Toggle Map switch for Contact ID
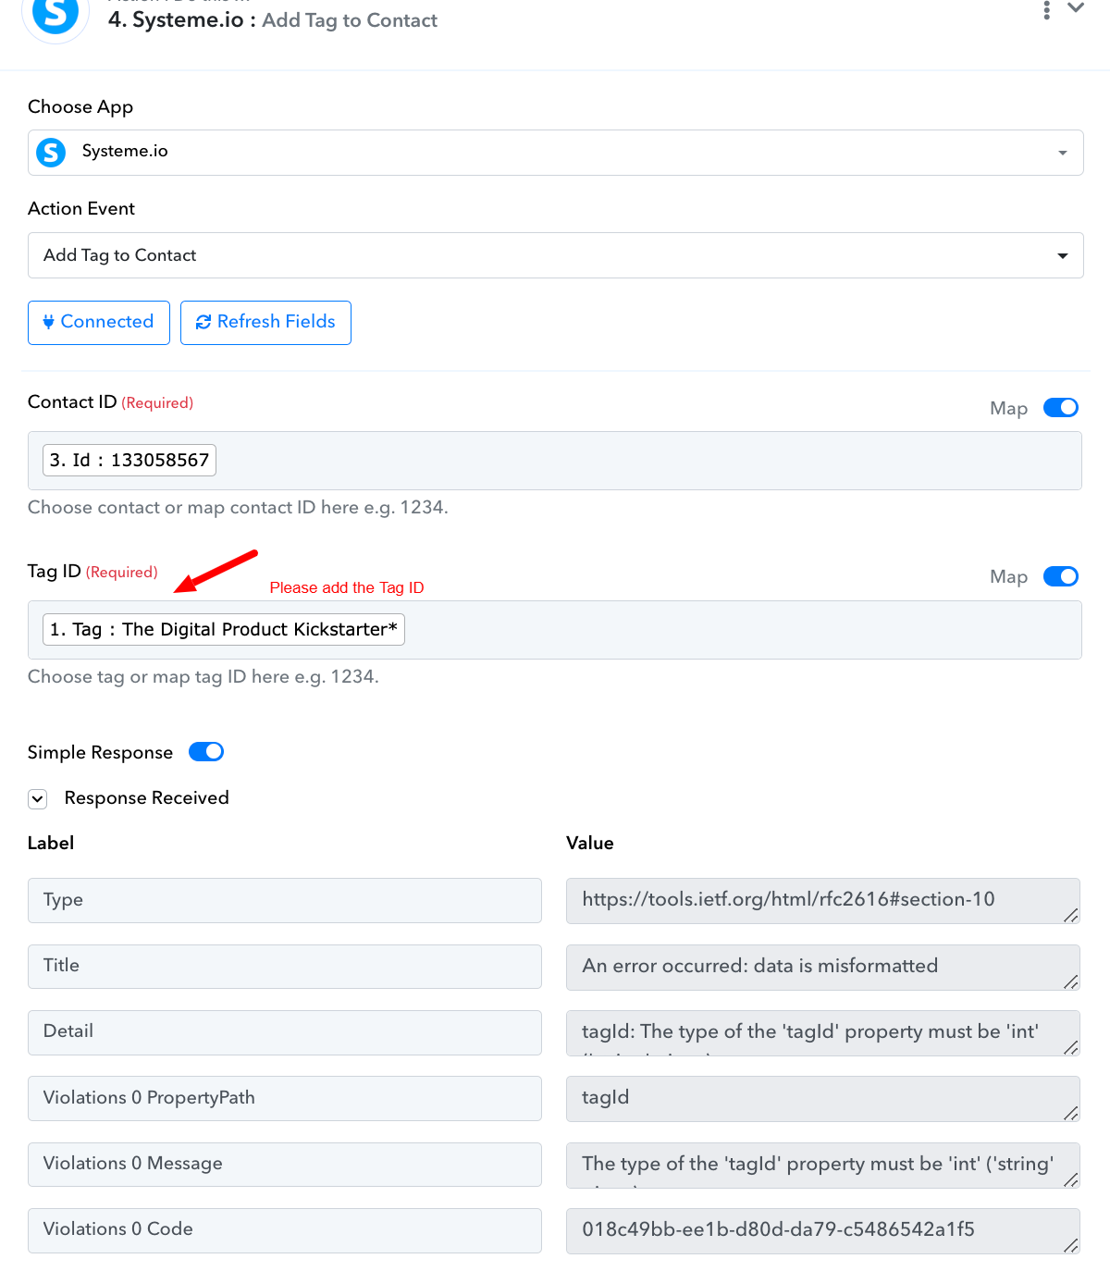 pyautogui.click(x=1061, y=408)
